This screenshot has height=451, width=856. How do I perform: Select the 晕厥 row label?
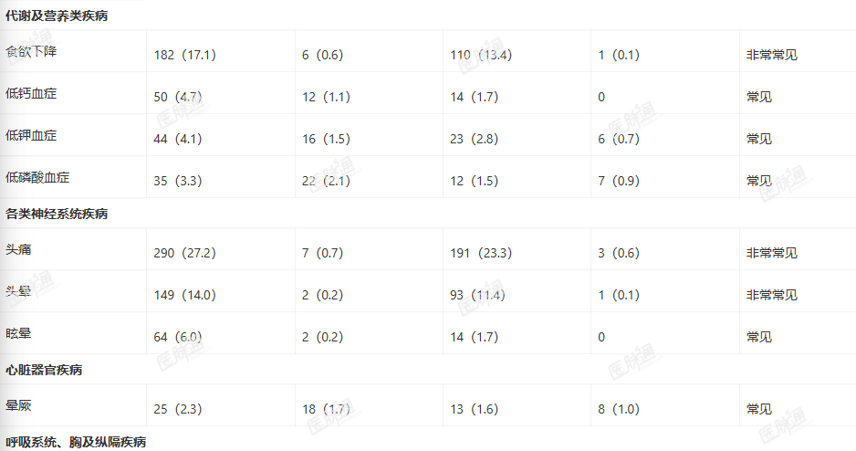click(18, 405)
